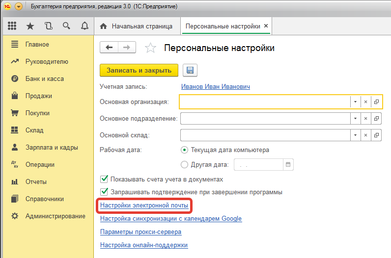
Task: Expand the Основная организация dropdown
Action: 355,102
